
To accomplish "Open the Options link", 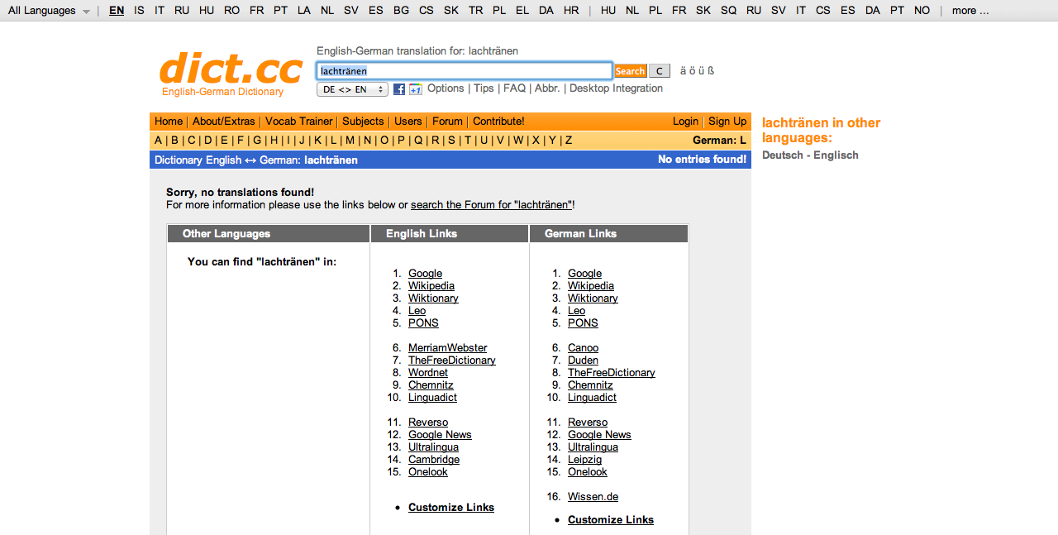I will click(446, 88).
